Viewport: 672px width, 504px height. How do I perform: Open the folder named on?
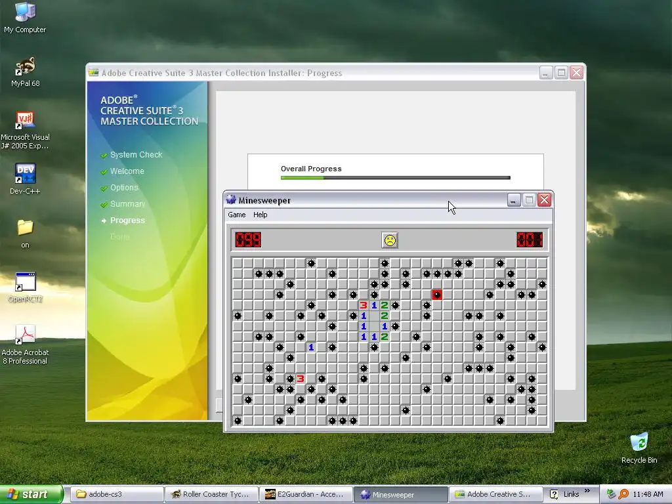tap(25, 234)
